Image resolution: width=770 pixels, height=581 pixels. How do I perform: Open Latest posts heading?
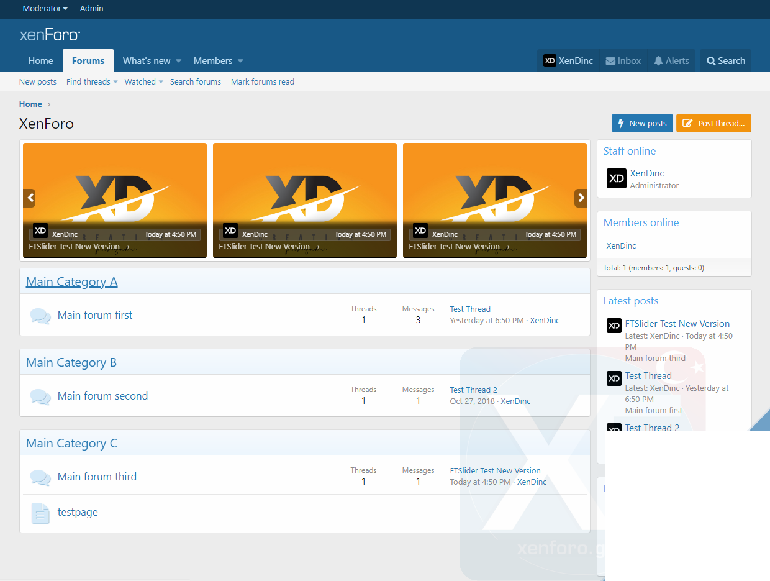tap(631, 301)
